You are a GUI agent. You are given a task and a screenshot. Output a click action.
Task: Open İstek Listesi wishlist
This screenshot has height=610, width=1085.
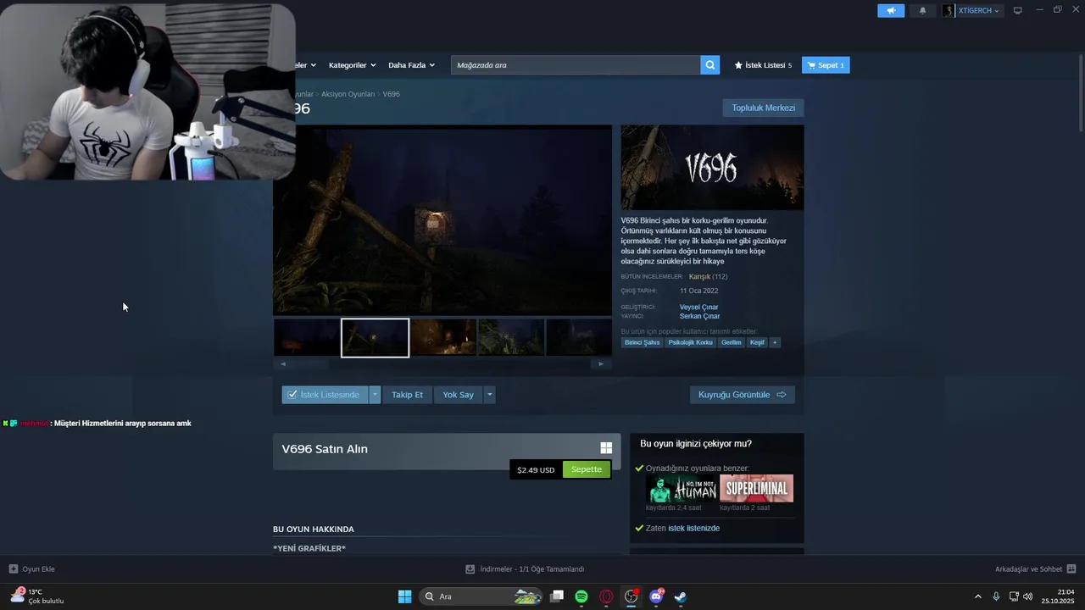click(x=763, y=65)
